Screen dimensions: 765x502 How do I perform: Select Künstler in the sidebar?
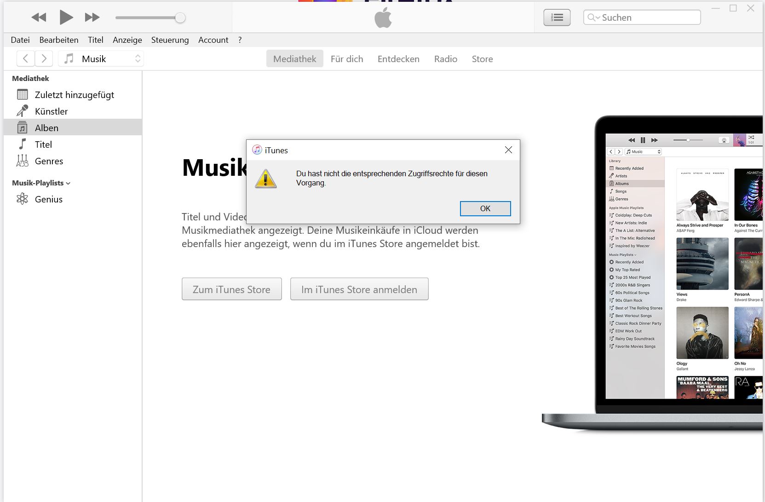click(x=51, y=111)
